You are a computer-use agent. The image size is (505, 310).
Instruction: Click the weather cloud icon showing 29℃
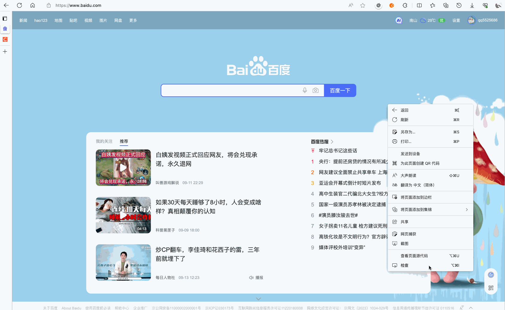click(x=423, y=20)
